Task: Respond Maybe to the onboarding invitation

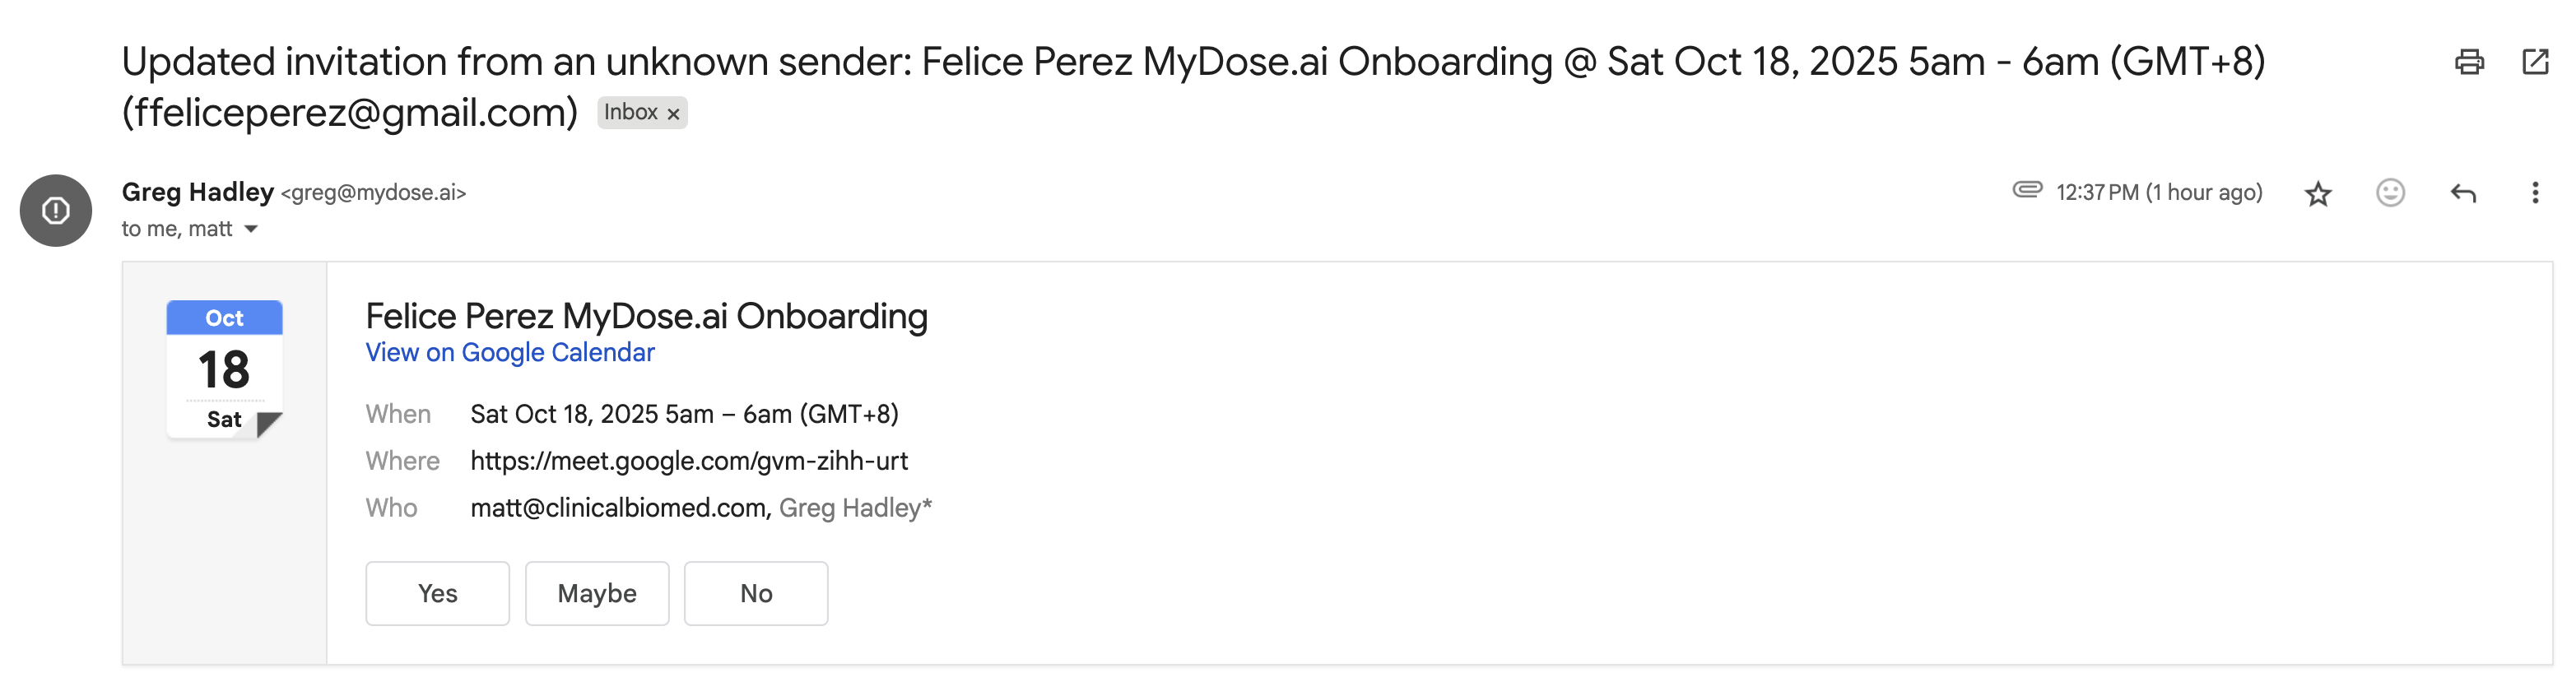Action: [x=596, y=593]
